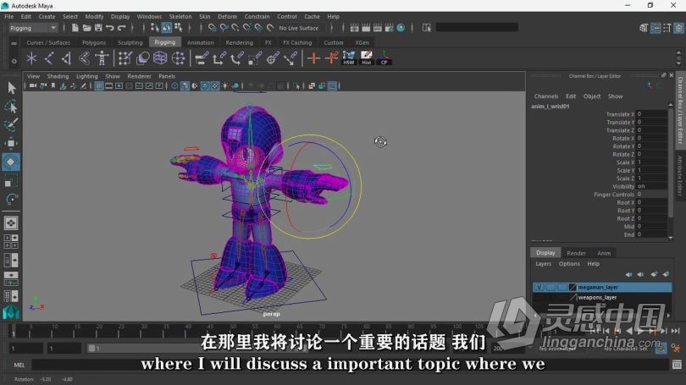Switch to the Animation shelf tab
Image resolution: width=686 pixels, height=385 pixels.
[201, 42]
